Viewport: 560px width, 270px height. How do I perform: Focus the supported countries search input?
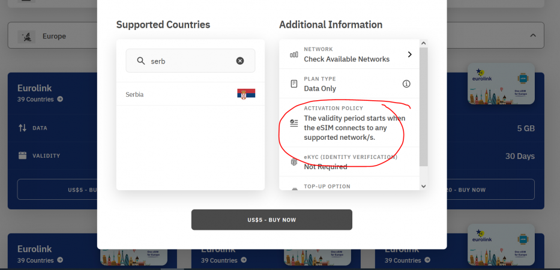(x=190, y=61)
